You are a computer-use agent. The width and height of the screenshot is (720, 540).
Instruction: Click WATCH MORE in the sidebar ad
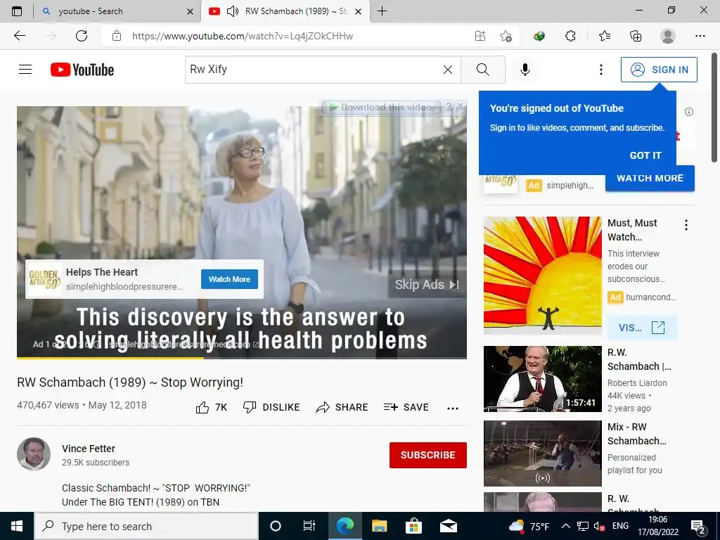[650, 178]
